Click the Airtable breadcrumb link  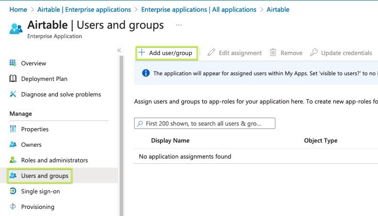(x=278, y=9)
